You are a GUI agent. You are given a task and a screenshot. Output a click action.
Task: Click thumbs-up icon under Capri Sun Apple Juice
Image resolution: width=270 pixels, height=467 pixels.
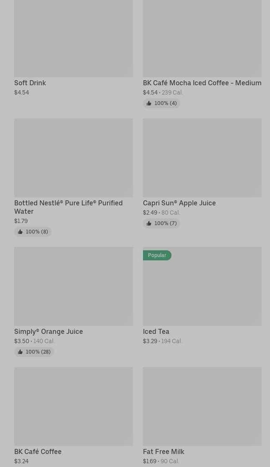[x=149, y=223]
